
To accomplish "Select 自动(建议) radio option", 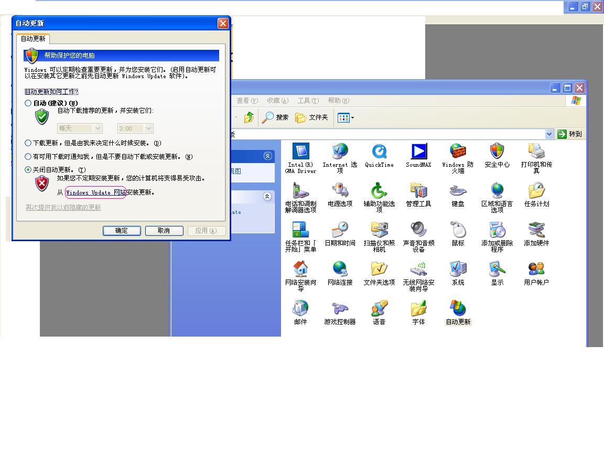I will tap(28, 103).
